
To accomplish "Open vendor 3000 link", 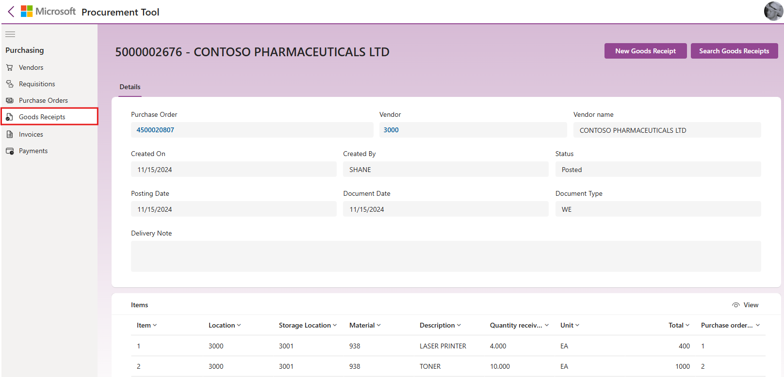I will 391,130.
